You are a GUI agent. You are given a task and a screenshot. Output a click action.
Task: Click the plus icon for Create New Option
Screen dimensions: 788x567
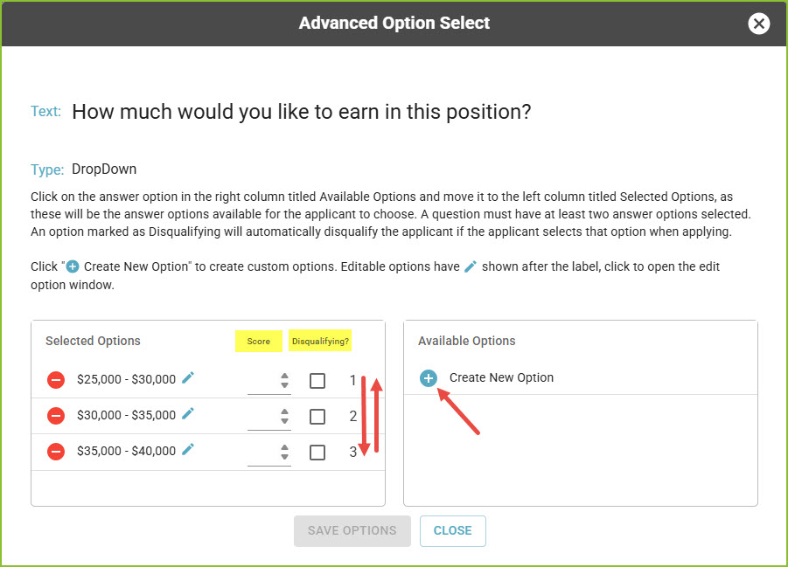pyautogui.click(x=429, y=378)
